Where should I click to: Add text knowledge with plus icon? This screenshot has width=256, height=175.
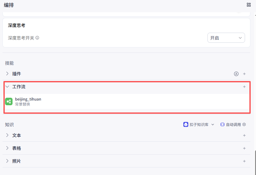tap(244, 135)
